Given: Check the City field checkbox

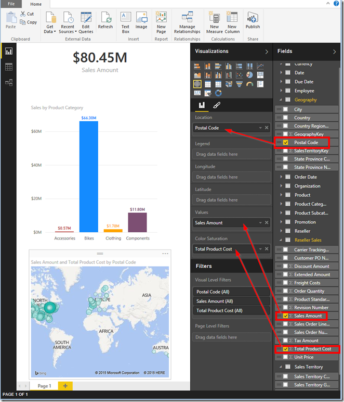Looking at the screenshot, I should pos(285,109).
